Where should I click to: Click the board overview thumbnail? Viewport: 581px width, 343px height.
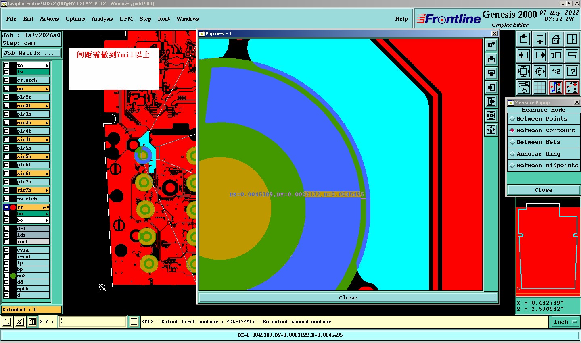point(548,247)
